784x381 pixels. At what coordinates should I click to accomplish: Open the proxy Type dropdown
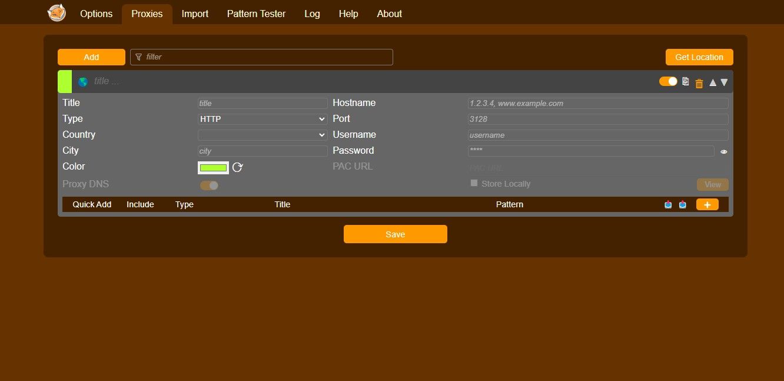click(x=263, y=118)
